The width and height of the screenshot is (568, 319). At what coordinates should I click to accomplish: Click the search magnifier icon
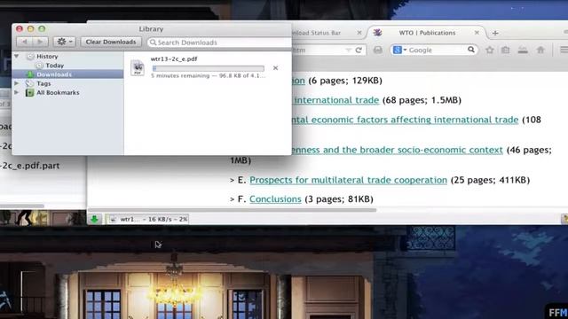pos(471,50)
